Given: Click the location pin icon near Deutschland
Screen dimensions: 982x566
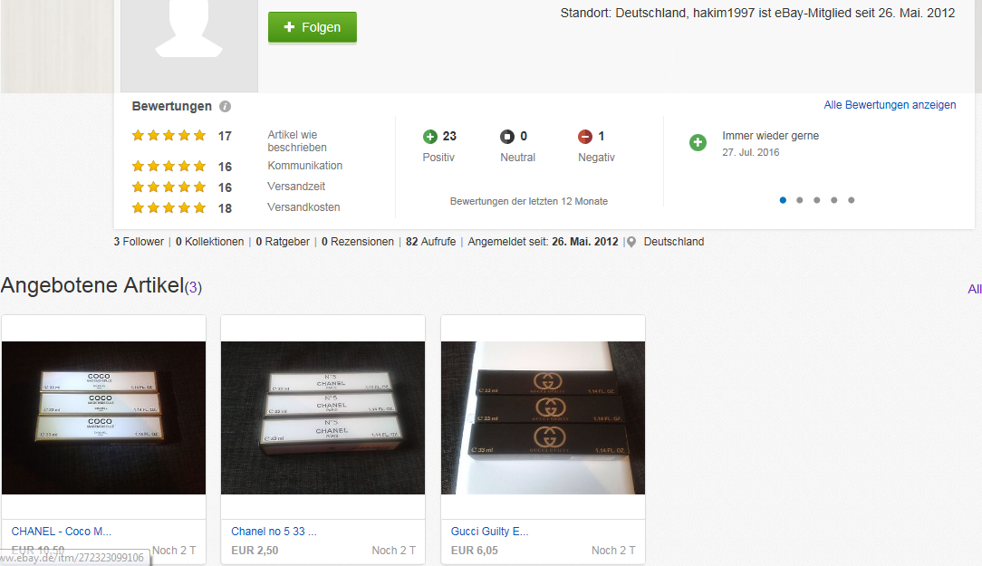Looking at the screenshot, I should (631, 243).
